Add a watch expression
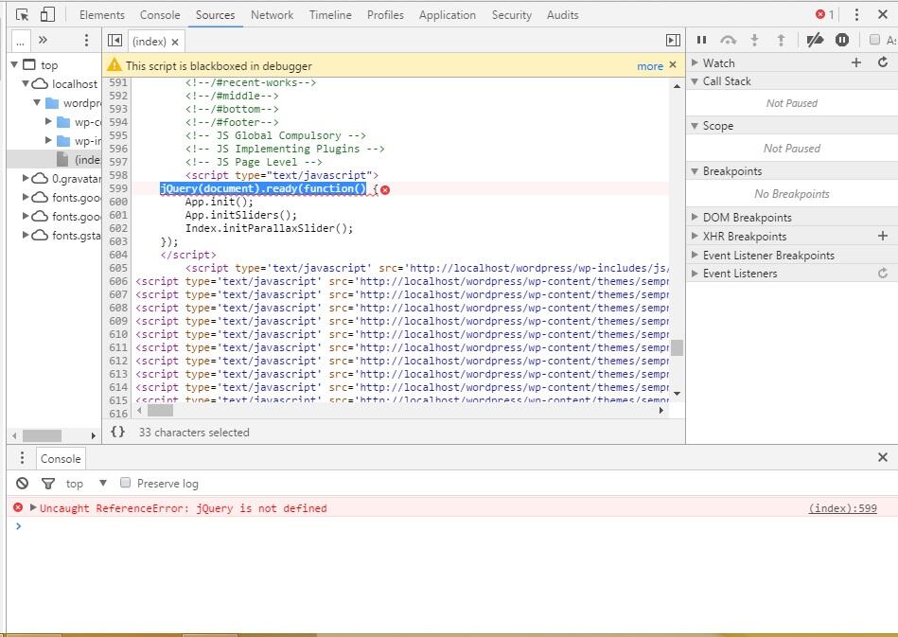898x637 pixels. click(x=856, y=62)
